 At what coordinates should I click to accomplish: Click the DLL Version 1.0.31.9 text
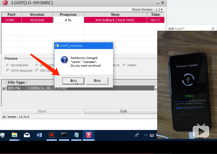[x=16, y=117]
